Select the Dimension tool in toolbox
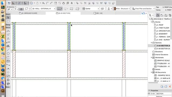 tap(8, 31)
